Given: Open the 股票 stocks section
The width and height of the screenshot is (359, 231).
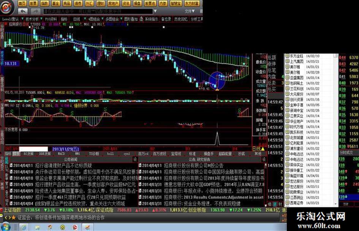Looking at the screenshot, I should pos(33,3).
